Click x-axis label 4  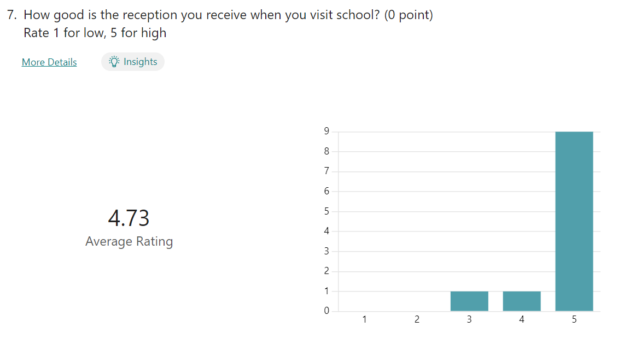pyautogui.click(x=521, y=319)
